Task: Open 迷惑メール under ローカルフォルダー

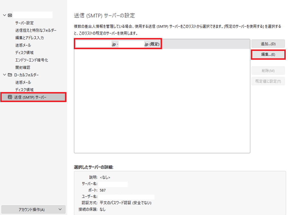Action: click(23, 82)
